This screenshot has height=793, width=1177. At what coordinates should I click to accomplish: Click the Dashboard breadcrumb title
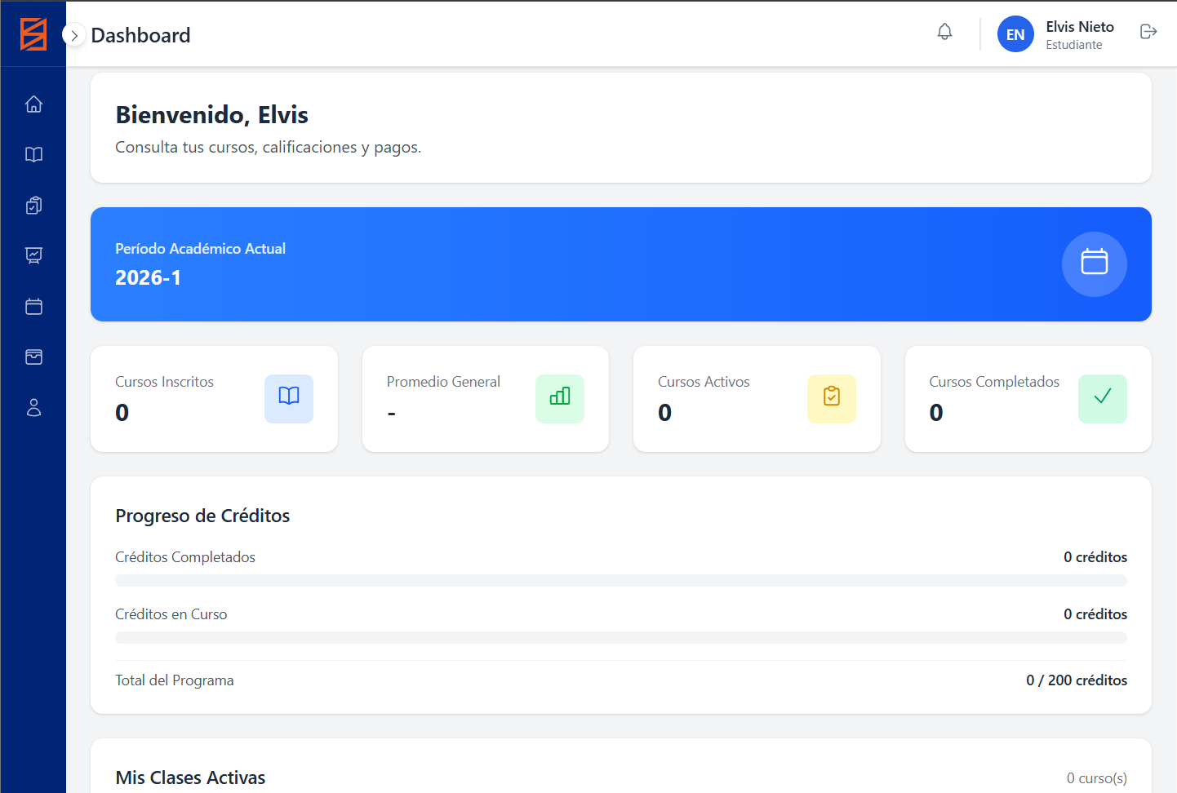140,35
